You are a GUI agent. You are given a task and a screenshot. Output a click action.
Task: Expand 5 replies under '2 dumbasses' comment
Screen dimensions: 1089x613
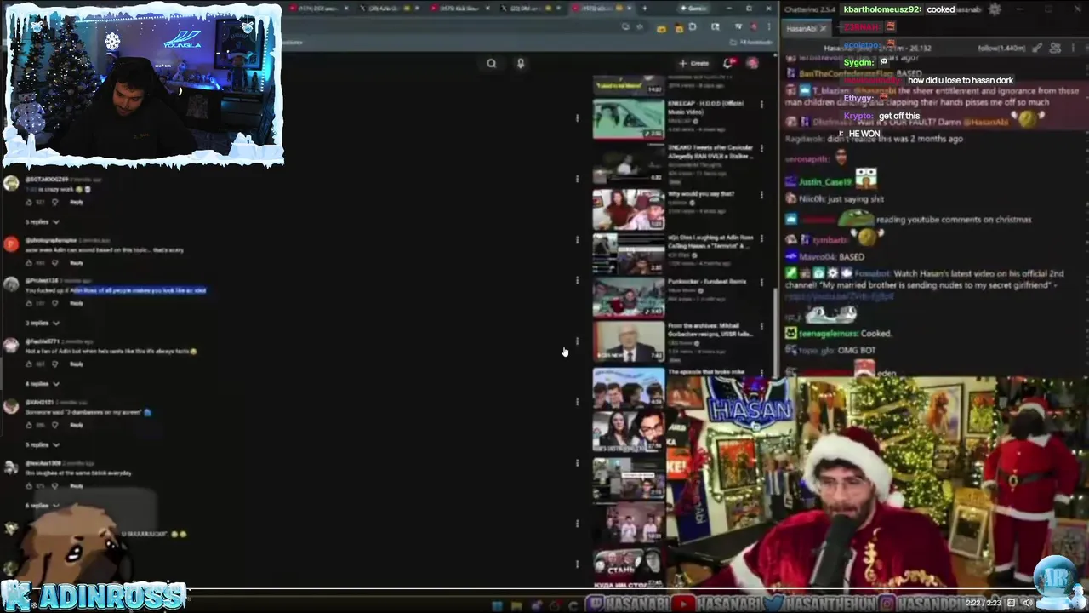pyautogui.click(x=43, y=445)
